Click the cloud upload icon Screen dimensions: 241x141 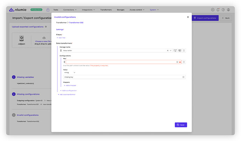click(x=44, y=38)
